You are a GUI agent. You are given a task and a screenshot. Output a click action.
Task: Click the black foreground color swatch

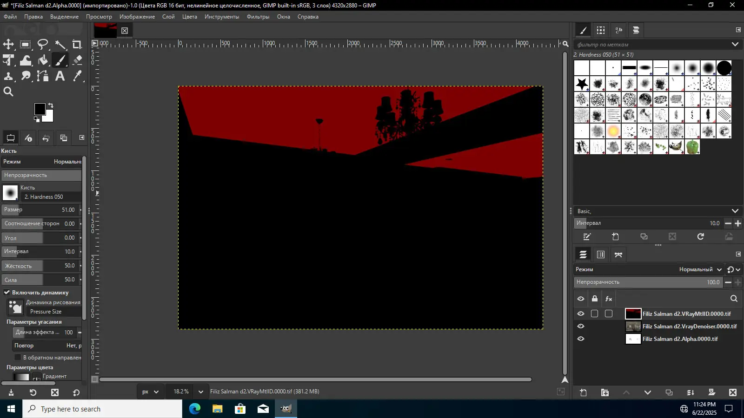click(x=39, y=109)
